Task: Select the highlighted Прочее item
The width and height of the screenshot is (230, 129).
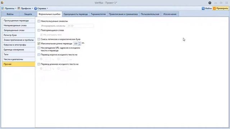Action: click(19, 64)
